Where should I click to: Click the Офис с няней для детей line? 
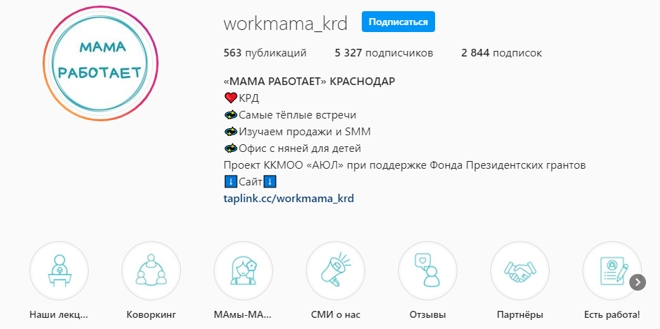(293, 148)
